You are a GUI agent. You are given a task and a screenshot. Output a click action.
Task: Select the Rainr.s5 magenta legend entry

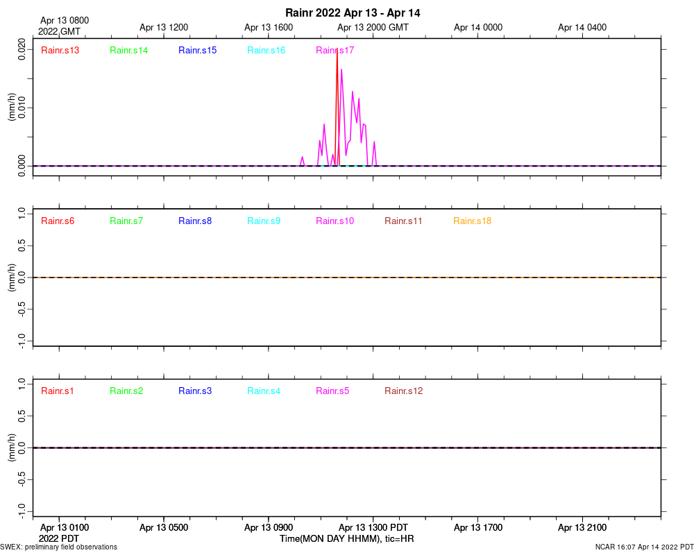332,391
